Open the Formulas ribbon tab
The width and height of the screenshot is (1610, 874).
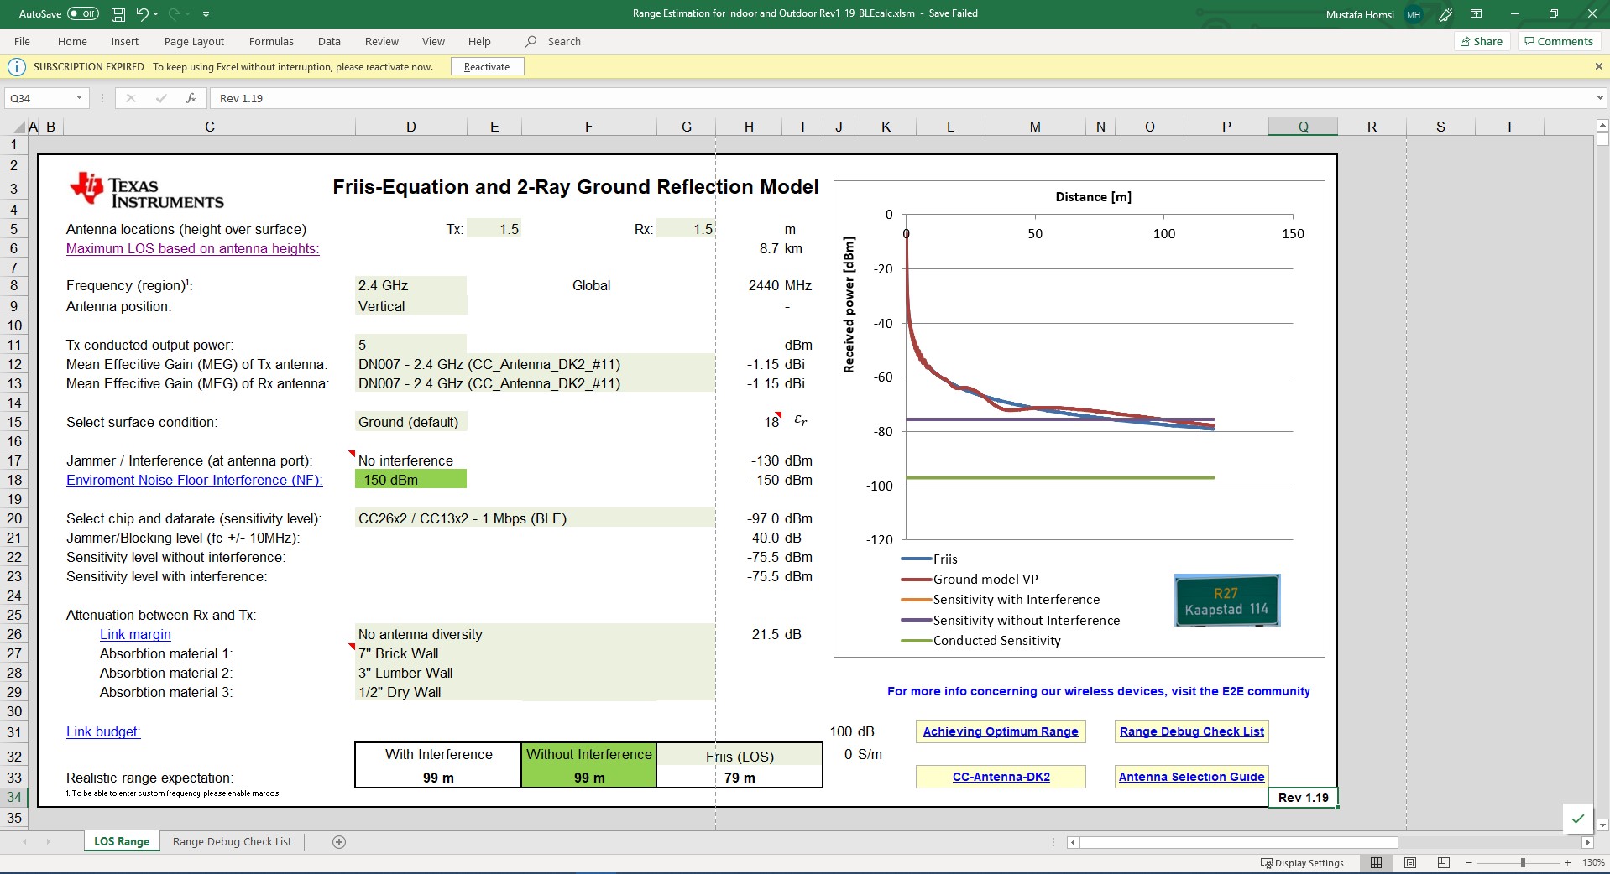271,41
